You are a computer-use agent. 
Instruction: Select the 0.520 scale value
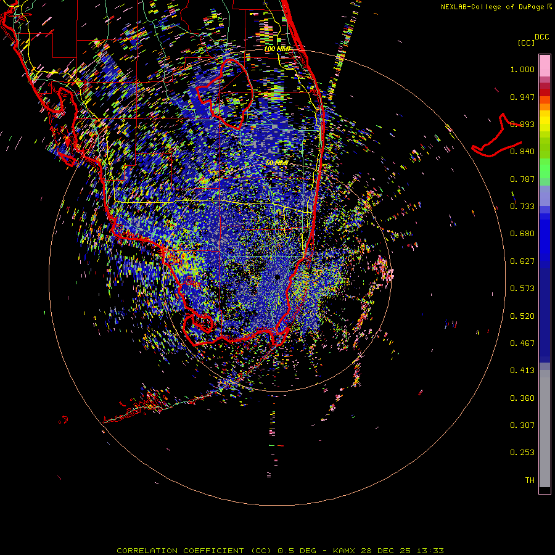pos(522,316)
